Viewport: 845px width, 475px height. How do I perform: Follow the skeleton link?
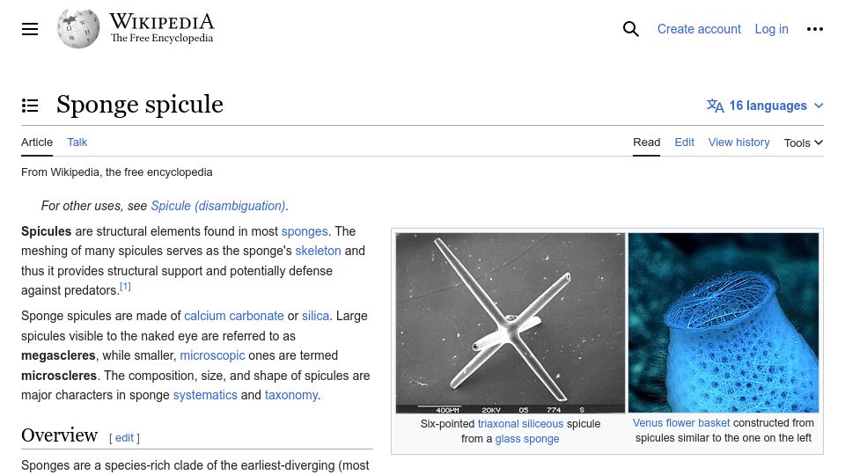(x=318, y=251)
